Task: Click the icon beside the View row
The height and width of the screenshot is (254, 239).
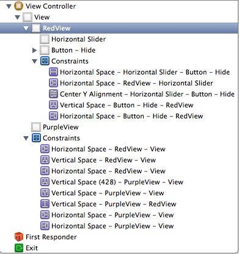Action: point(28,17)
